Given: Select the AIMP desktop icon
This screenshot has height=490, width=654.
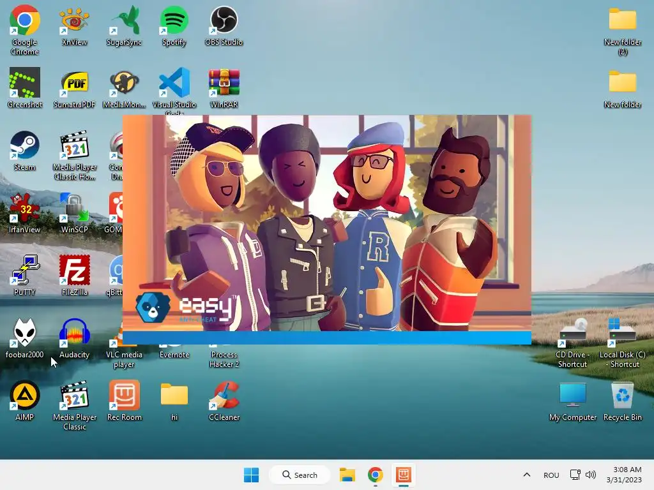Looking at the screenshot, I should tap(25, 401).
